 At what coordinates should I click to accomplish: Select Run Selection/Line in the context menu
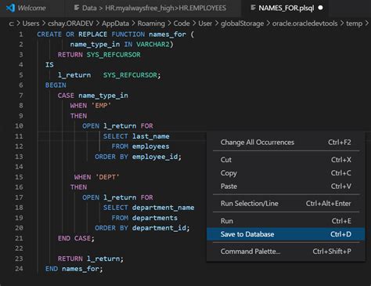coord(286,204)
